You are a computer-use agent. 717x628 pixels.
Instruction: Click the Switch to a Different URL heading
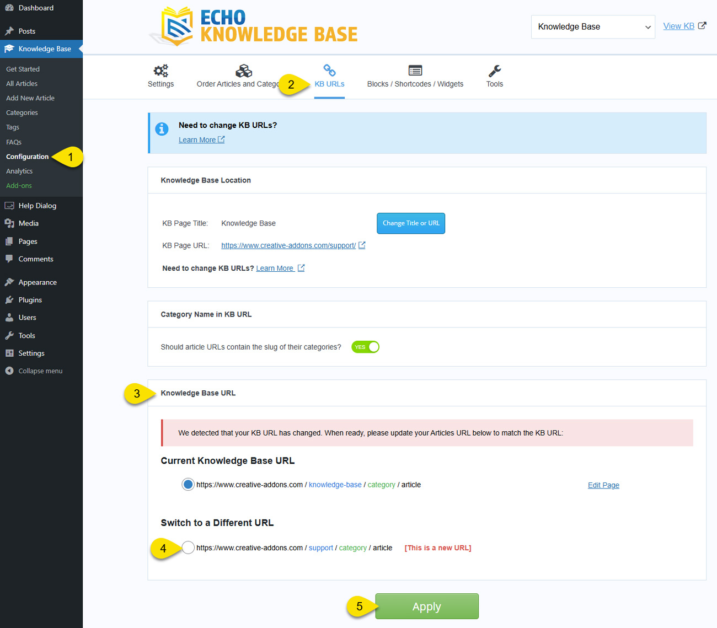217,523
